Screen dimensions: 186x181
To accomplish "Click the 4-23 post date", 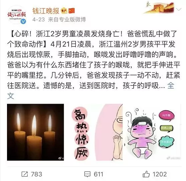I will pos(38,20).
